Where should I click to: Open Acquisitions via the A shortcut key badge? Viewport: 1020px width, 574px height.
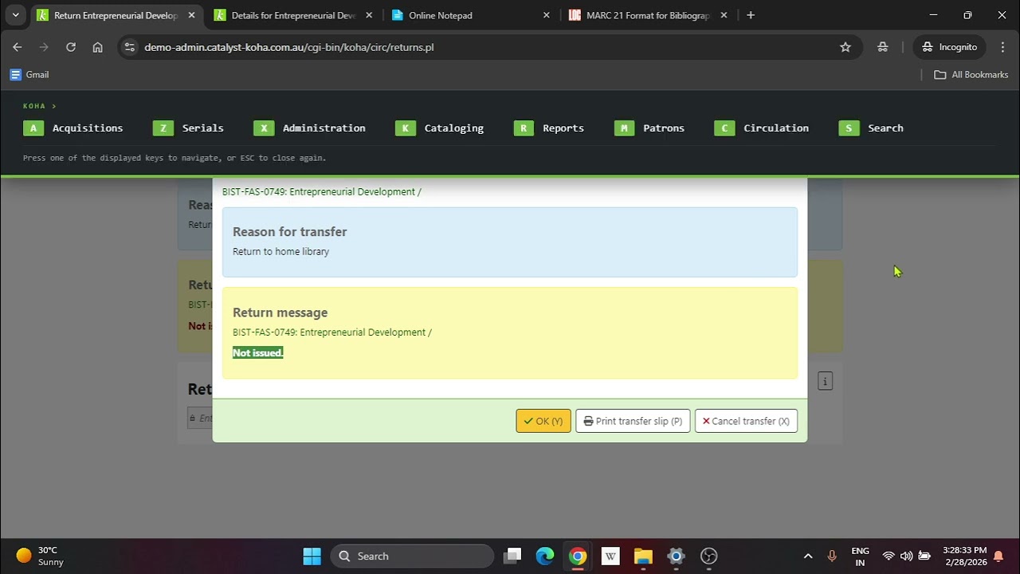[33, 128]
